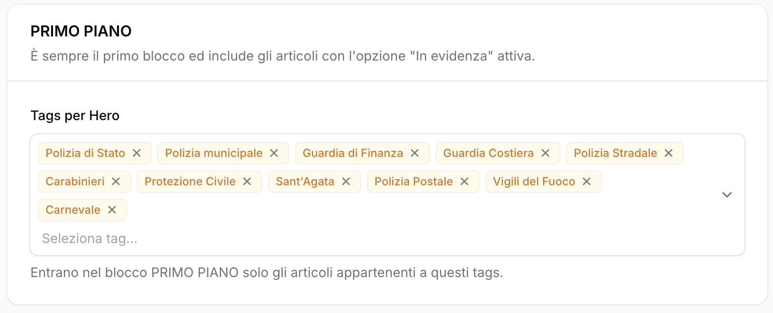Delete the Guardia di Finanza tag
The image size is (773, 313).
point(415,153)
